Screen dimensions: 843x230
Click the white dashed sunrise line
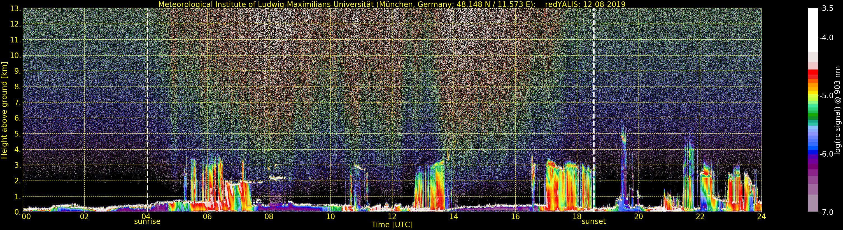tap(147, 98)
